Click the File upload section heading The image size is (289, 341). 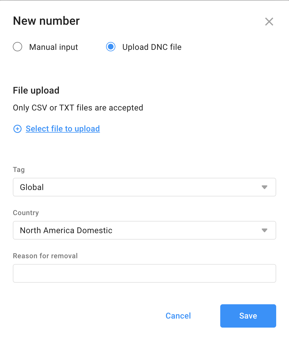point(36,90)
